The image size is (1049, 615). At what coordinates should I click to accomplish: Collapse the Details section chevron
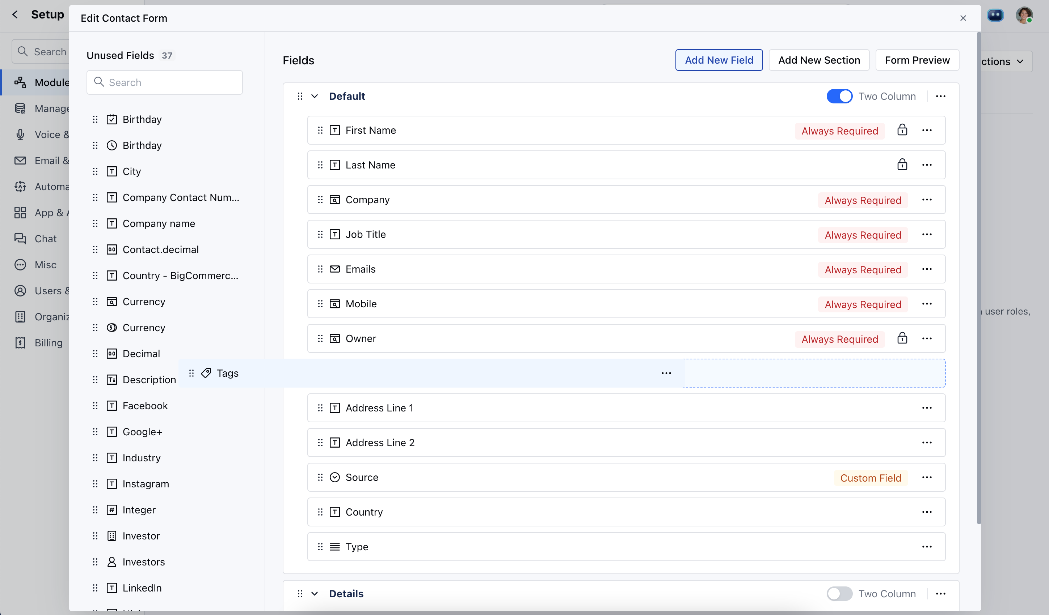(315, 594)
